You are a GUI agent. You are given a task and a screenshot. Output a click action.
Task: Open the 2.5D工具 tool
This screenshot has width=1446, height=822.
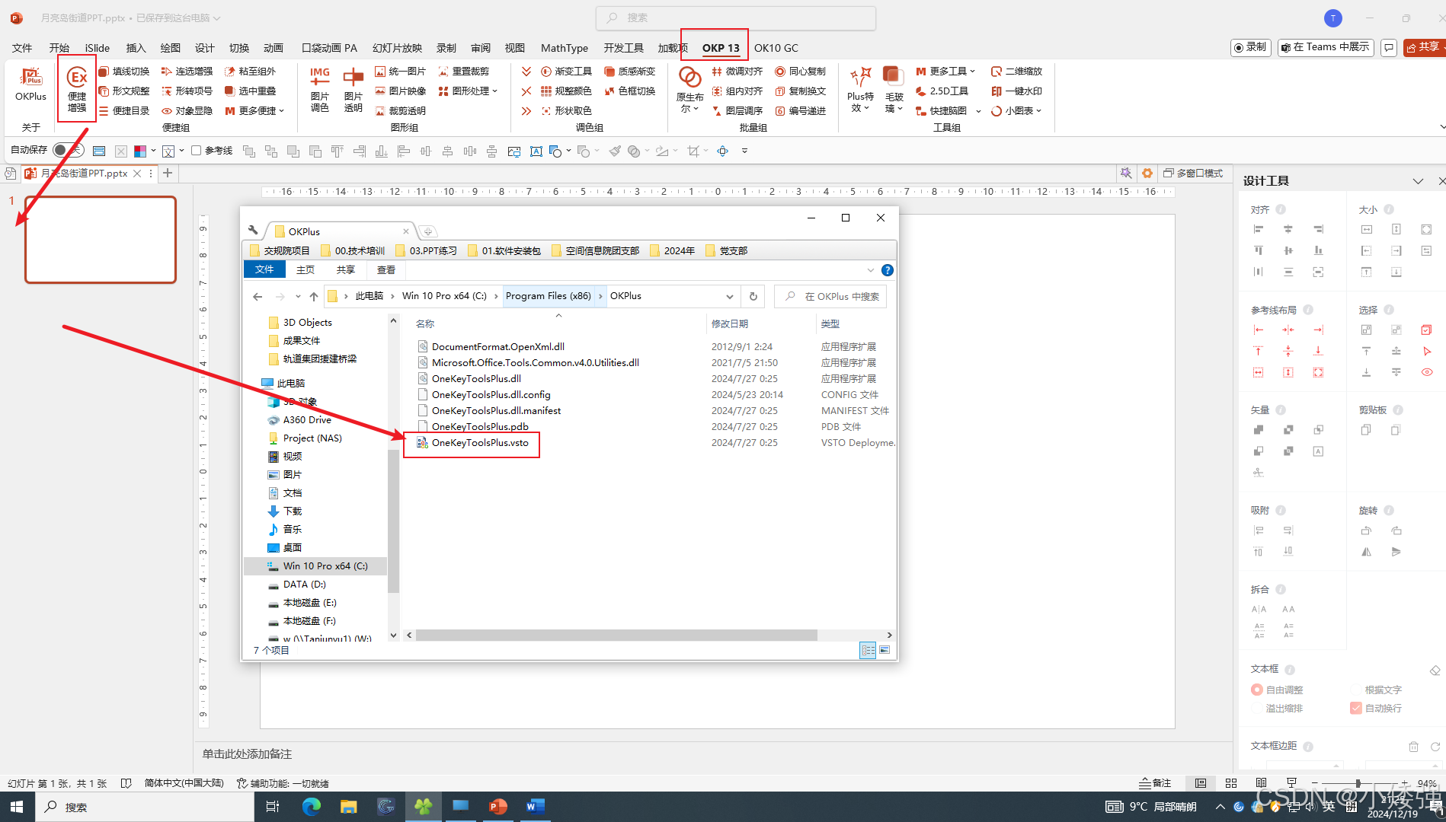coord(942,91)
